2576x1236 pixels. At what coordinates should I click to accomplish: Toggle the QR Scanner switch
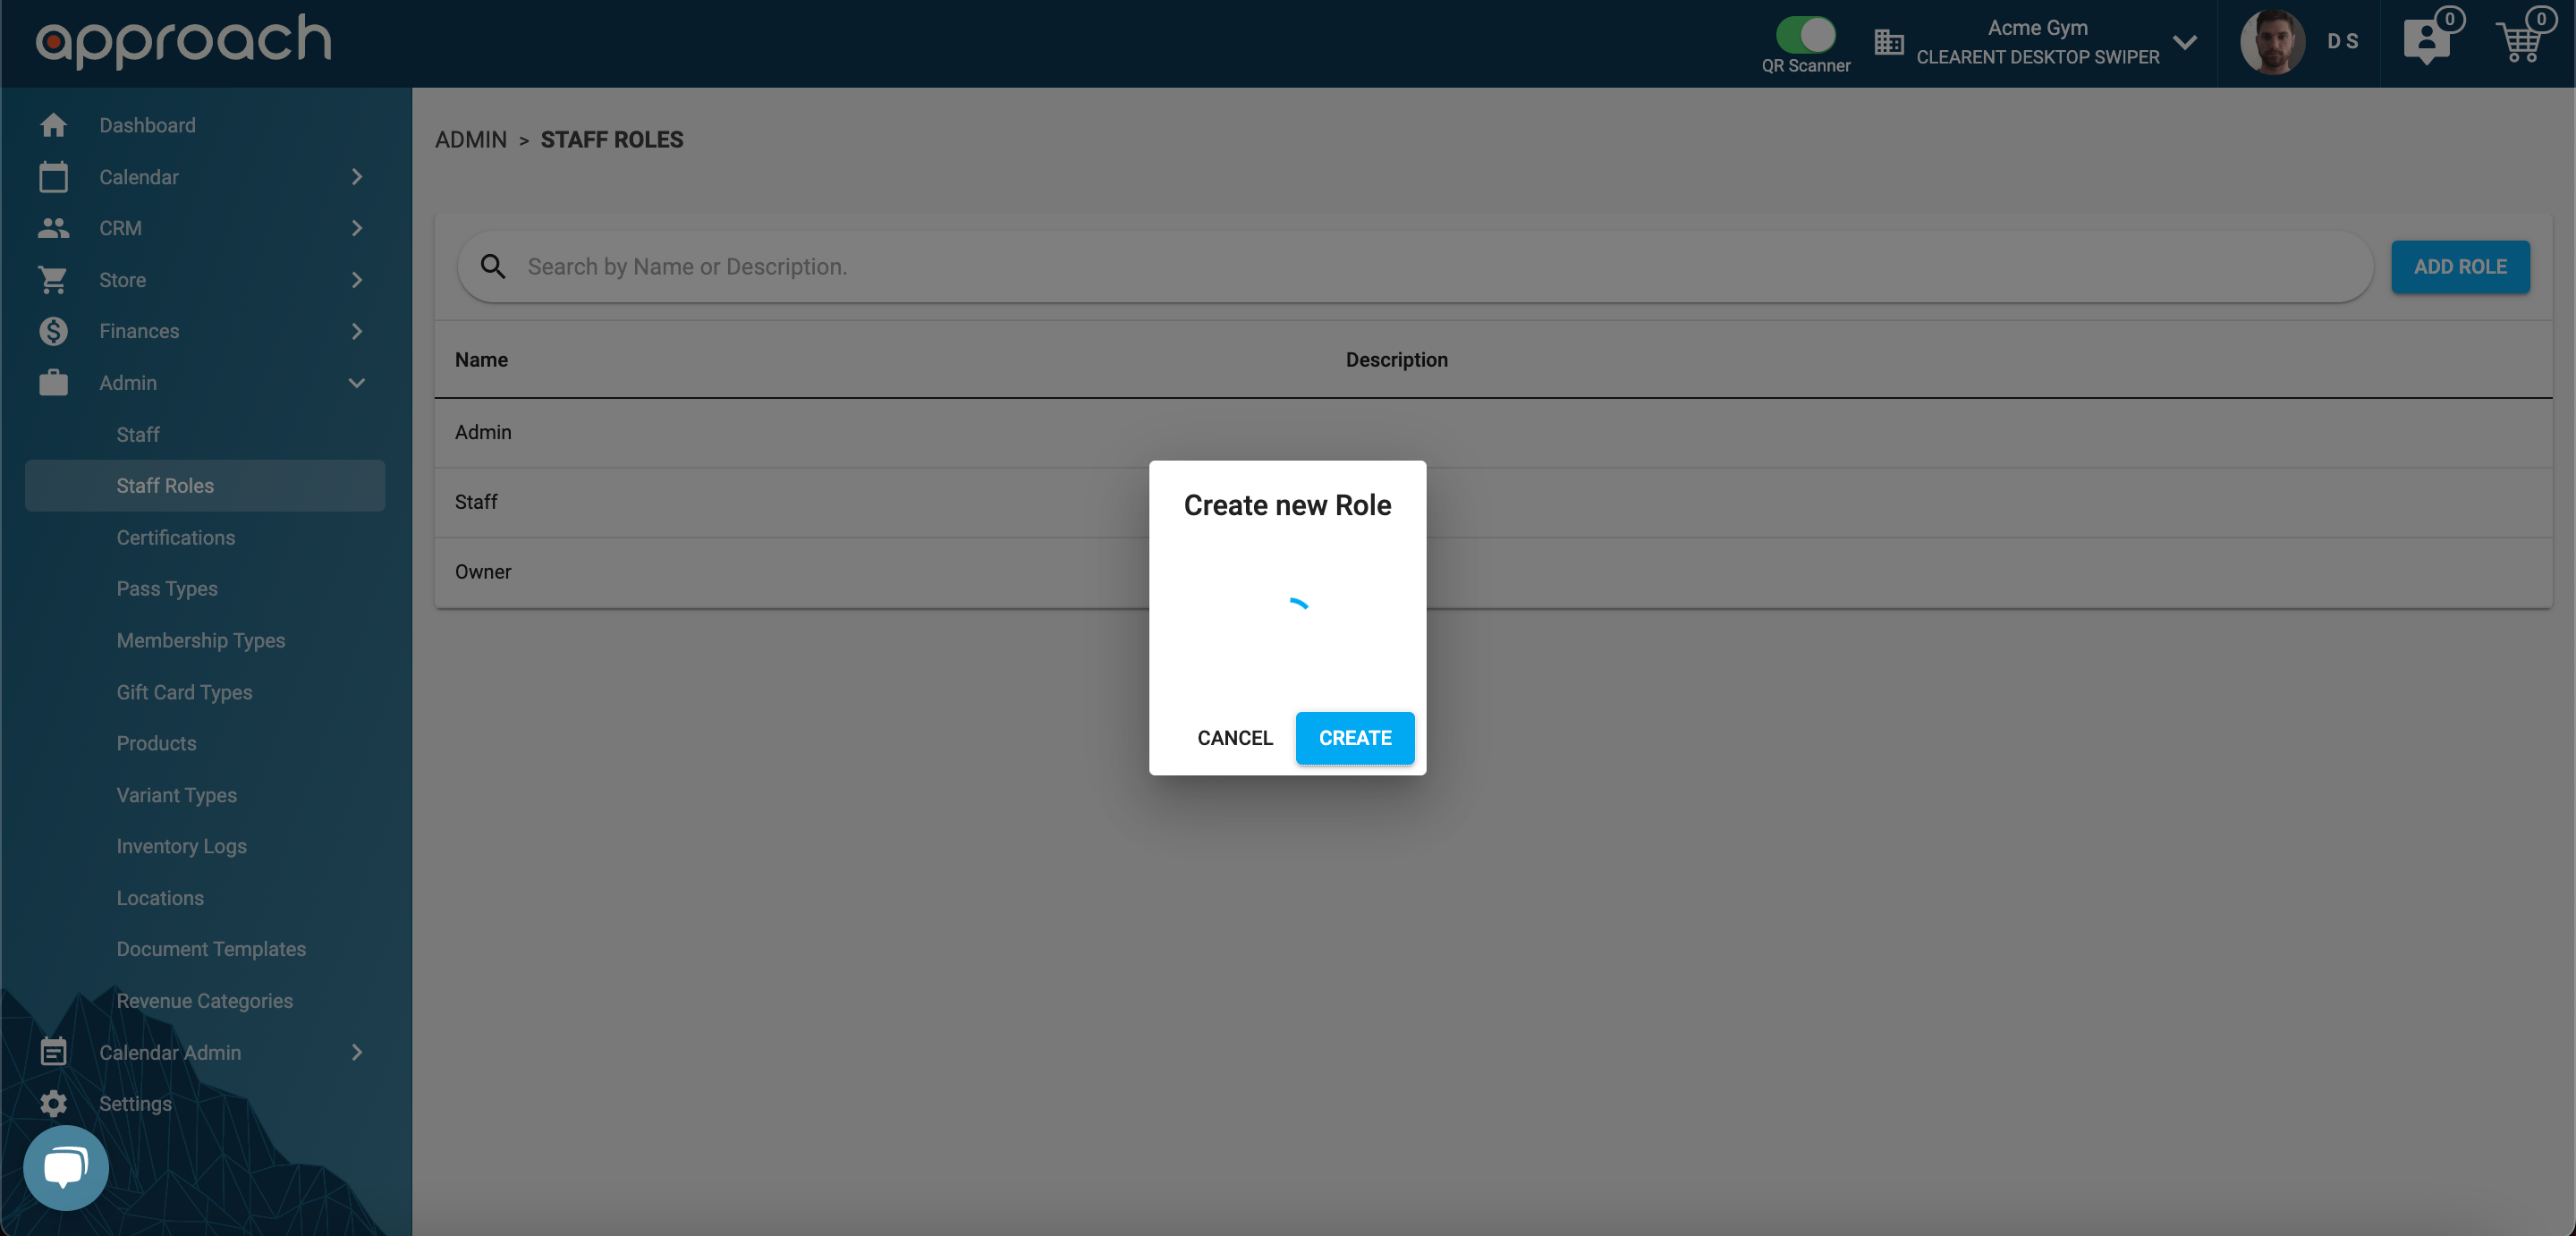(x=1805, y=35)
